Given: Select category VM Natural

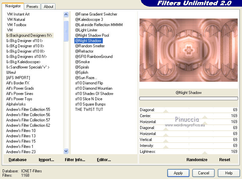Looking at the screenshot, I should (x=16, y=20).
